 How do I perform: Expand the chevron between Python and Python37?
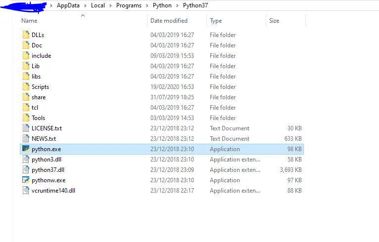(177, 5)
